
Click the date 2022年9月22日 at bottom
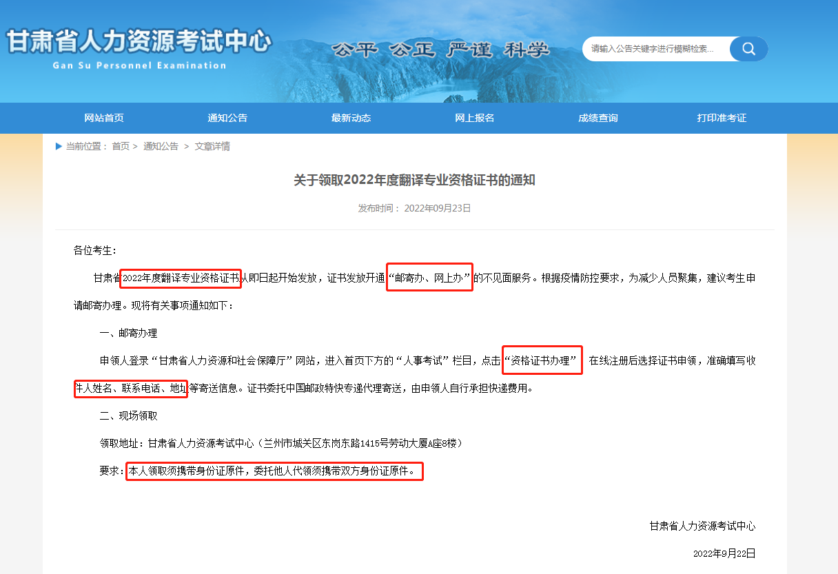[x=724, y=553]
